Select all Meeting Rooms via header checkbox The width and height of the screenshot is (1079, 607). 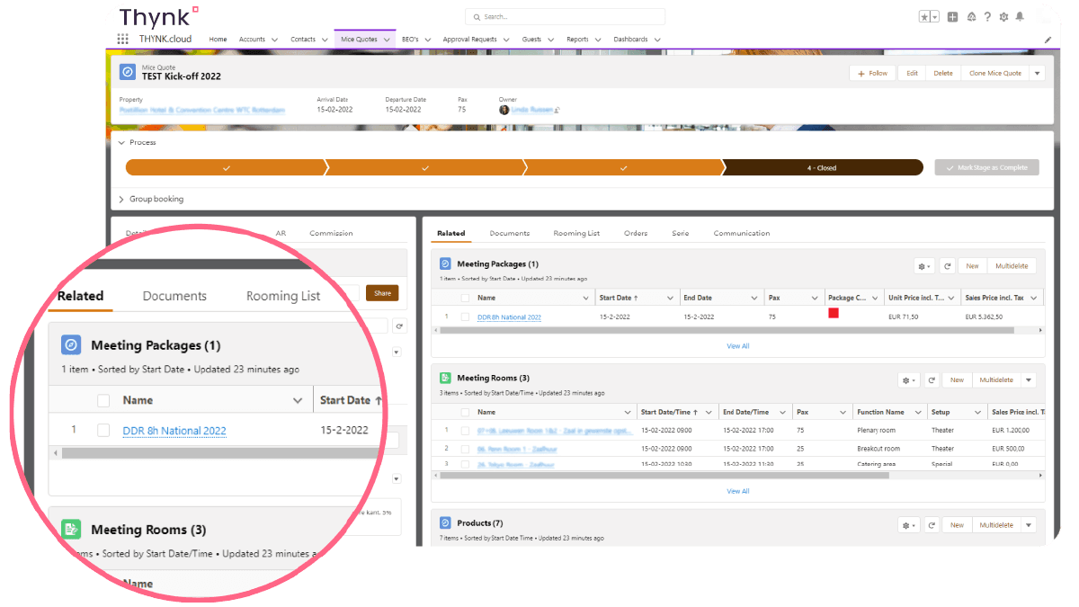[x=465, y=412]
